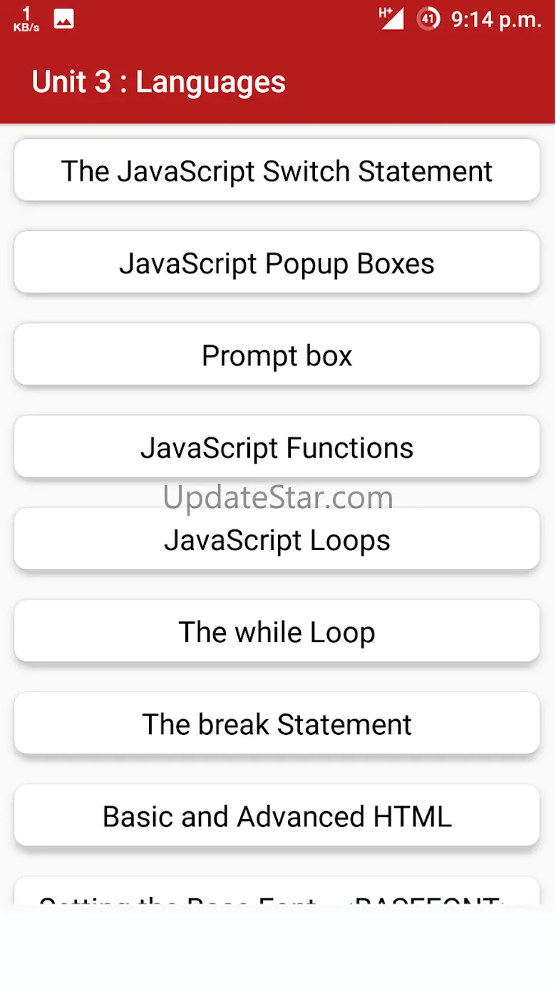View The break Statement lesson
The width and height of the screenshot is (556, 989).
coord(277,724)
